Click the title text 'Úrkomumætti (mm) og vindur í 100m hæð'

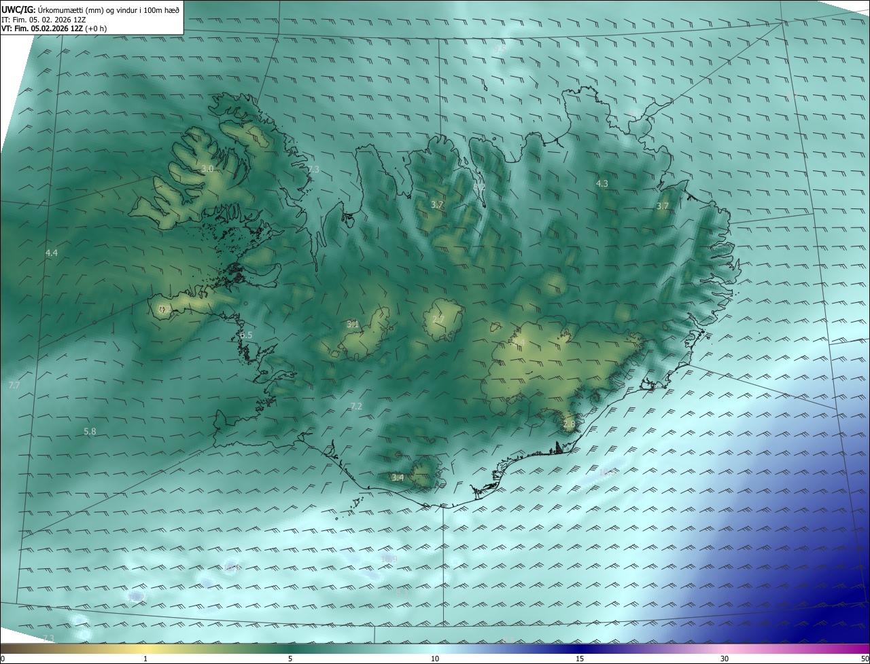pos(109,10)
